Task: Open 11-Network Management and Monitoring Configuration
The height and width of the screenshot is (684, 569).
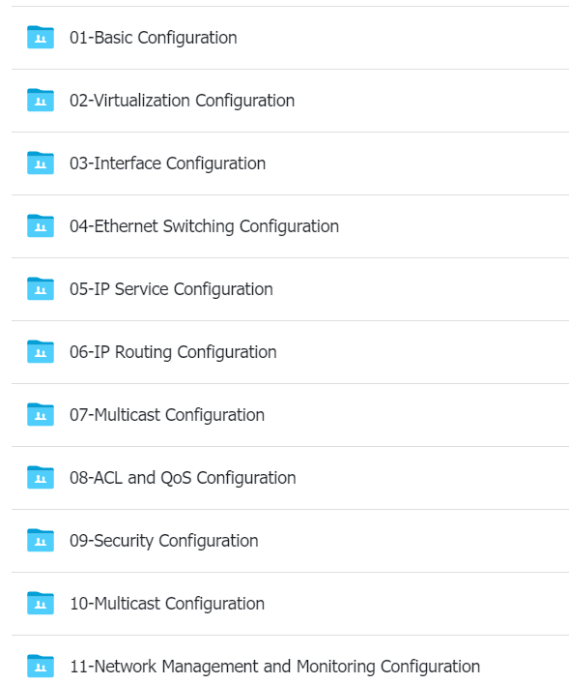Action: point(275,666)
